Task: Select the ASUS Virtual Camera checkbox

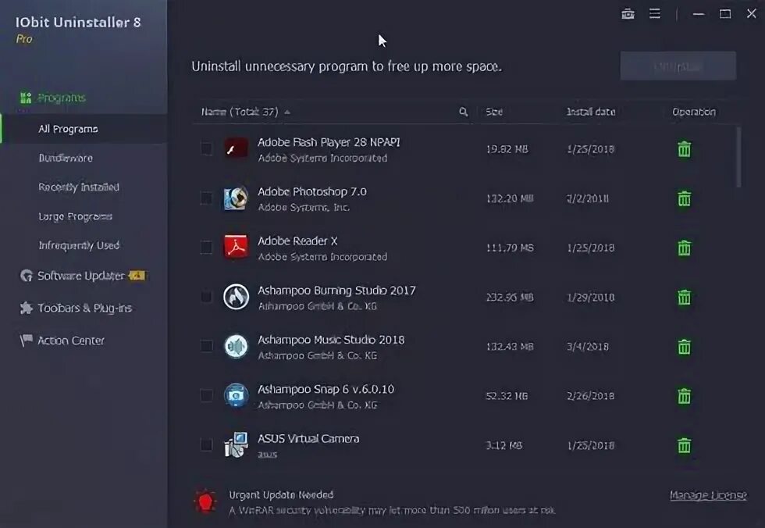Action: tap(206, 444)
